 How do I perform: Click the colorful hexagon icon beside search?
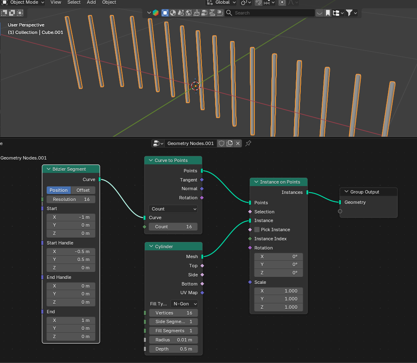(156, 13)
